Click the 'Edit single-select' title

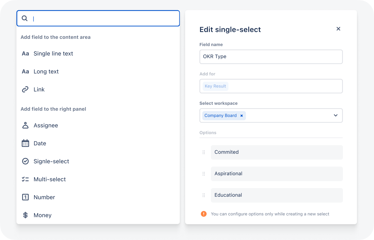tap(230, 30)
